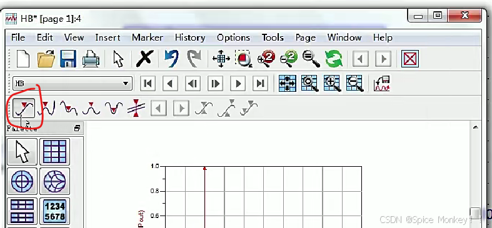Select the valley marker tool
492x228 pixels.
[114, 108]
